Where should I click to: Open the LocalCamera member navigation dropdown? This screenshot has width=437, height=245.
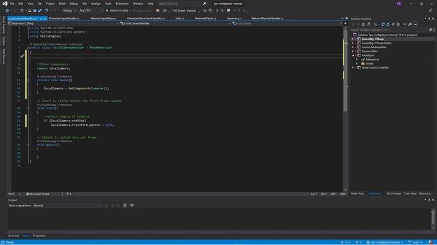pyautogui.click(x=287, y=24)
